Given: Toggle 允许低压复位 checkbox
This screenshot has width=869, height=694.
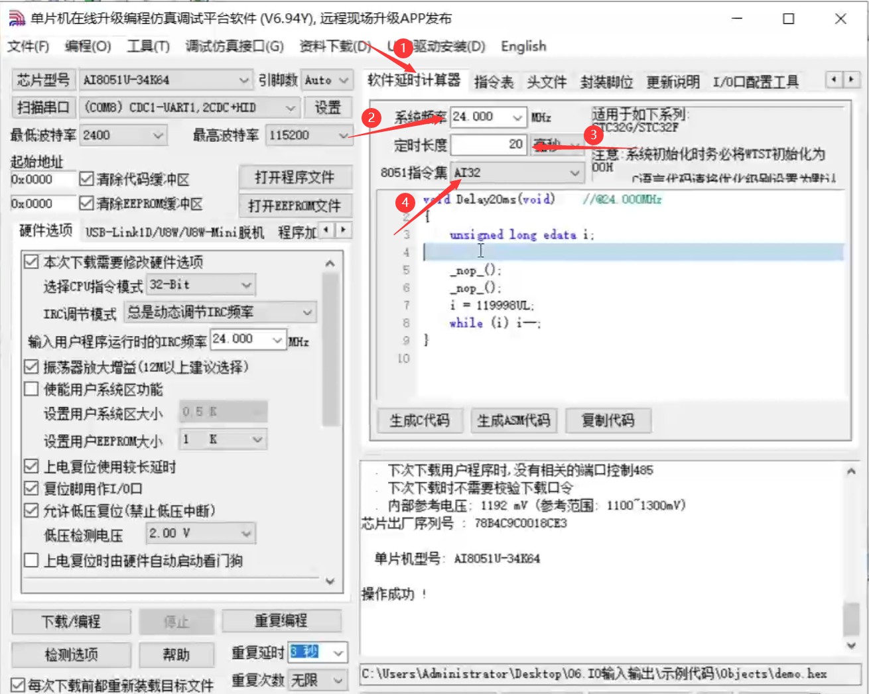Looking at the screenshot, I should tap(31, 510).
